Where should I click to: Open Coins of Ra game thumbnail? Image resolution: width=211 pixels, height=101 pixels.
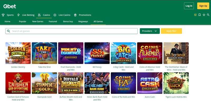click(123, 83)
